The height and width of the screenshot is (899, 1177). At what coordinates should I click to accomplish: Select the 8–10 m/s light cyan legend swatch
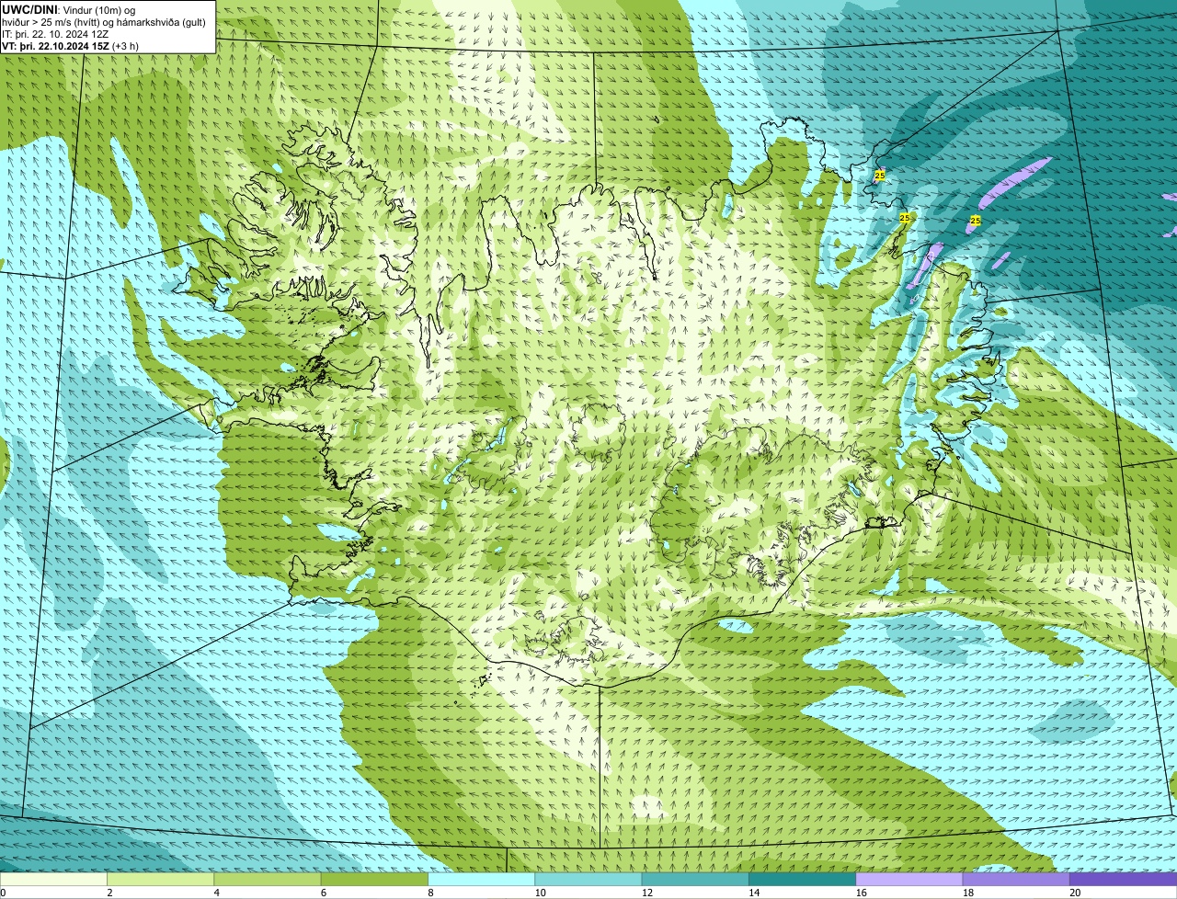click(x=481, y=879)
